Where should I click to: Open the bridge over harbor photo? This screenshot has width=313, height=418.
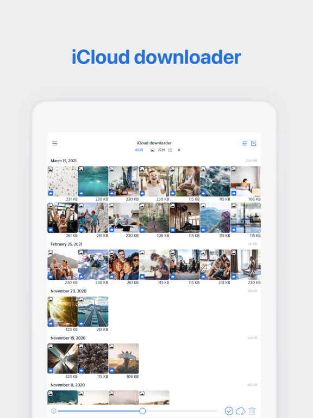point(93,312)
